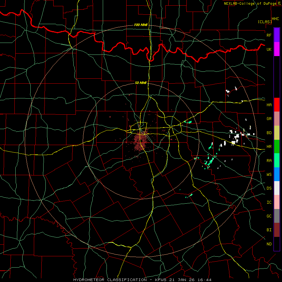
Task: Click the magenta UK legend swatch
Action: [277, 49]
